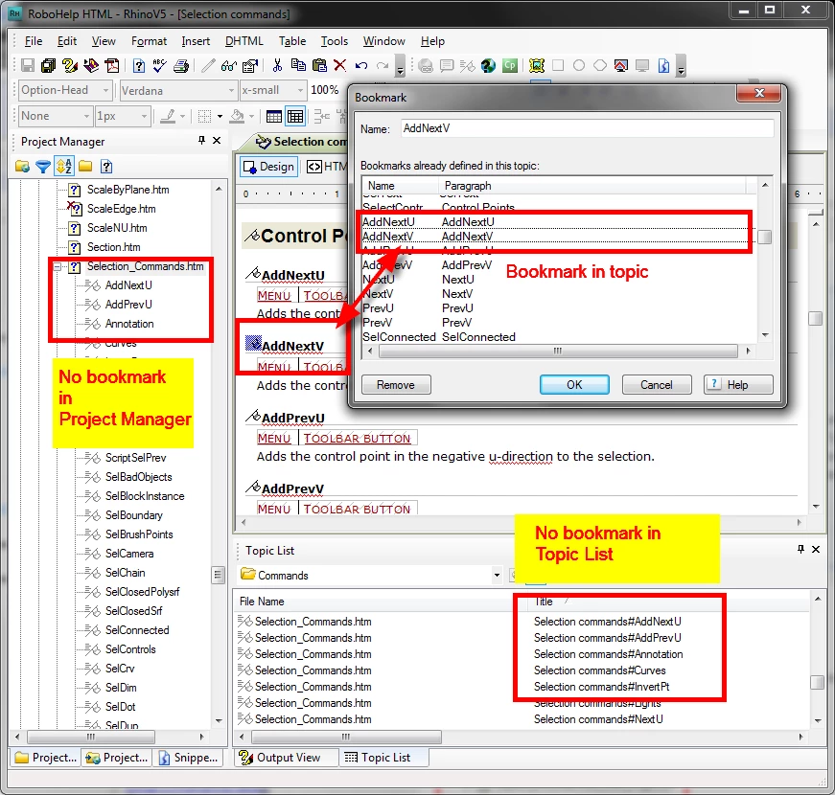Switch to Design view
The width and height of the screenshot is (835, 795).
tap(268, 167)
